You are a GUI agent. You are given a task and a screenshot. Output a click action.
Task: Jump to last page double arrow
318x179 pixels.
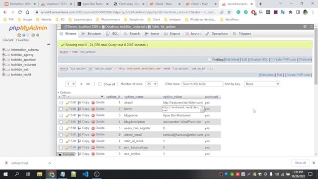pos(88,84)
